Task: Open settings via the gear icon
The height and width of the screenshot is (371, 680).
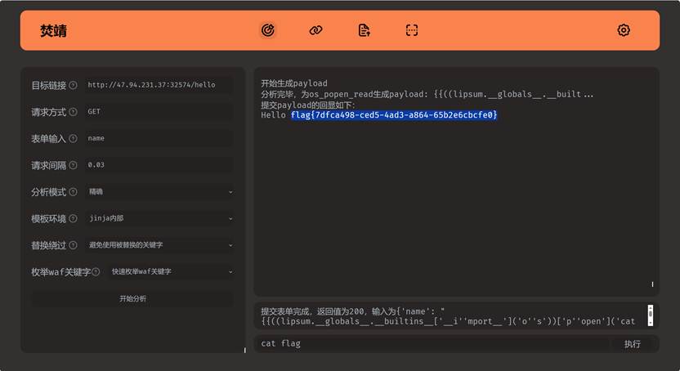Action: coord(624,30)
